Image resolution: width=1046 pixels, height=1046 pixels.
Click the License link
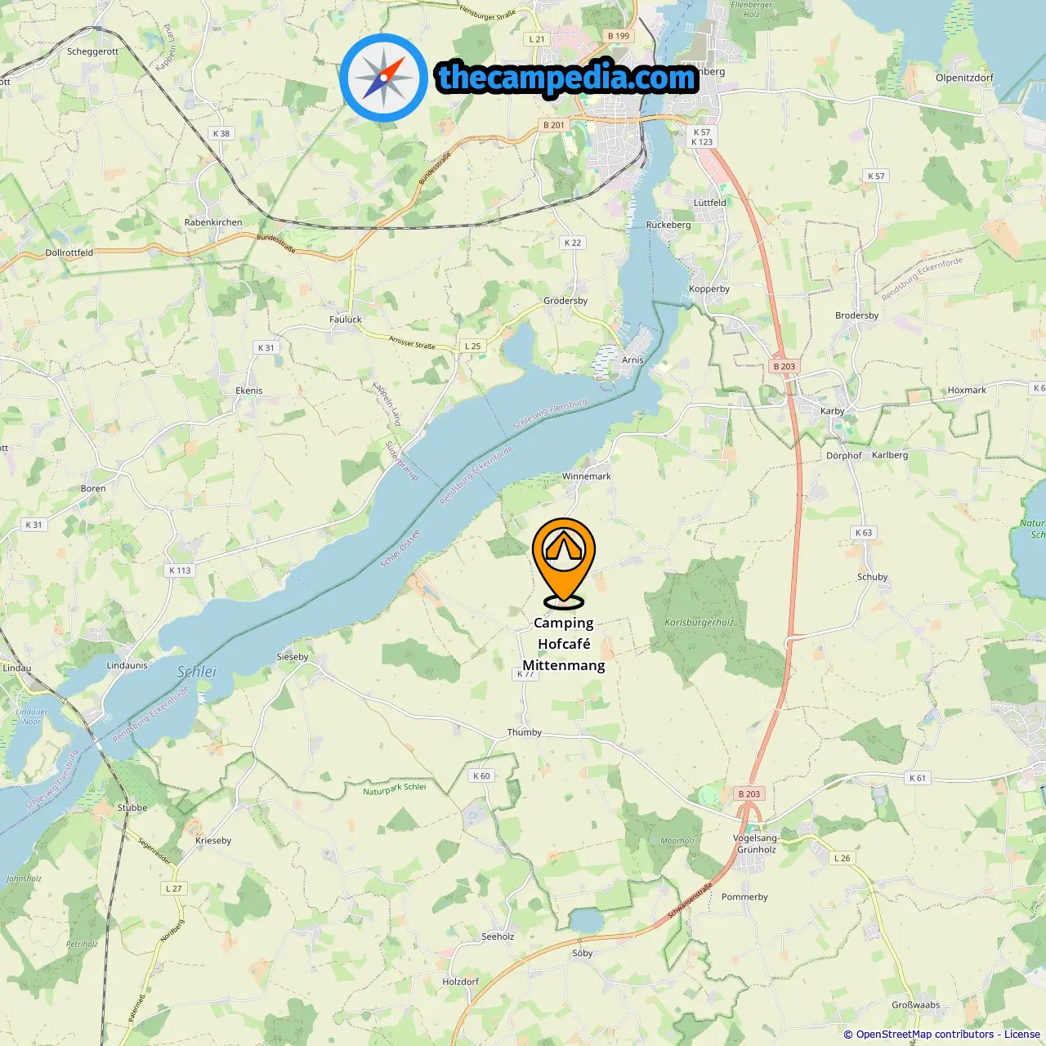(1022, 1035)
